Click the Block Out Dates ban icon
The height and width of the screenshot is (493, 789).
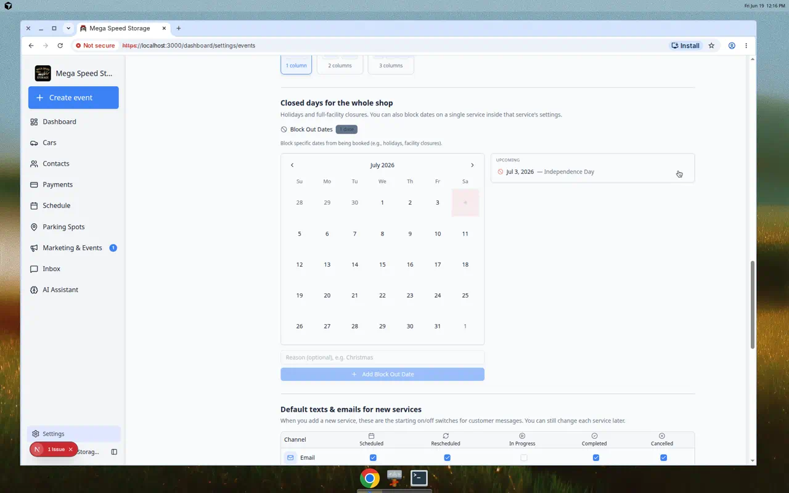click(x=284, y=129)
